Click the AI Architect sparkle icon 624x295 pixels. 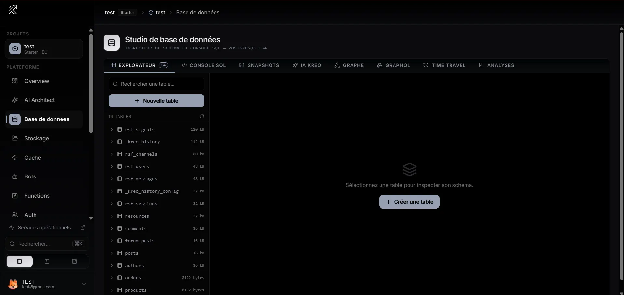coord(15,100)
